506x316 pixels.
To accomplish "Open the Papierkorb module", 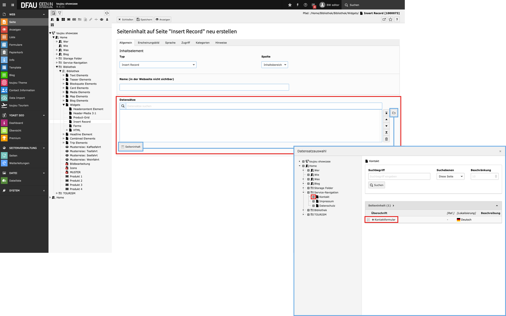I will (x=16, y=52).
